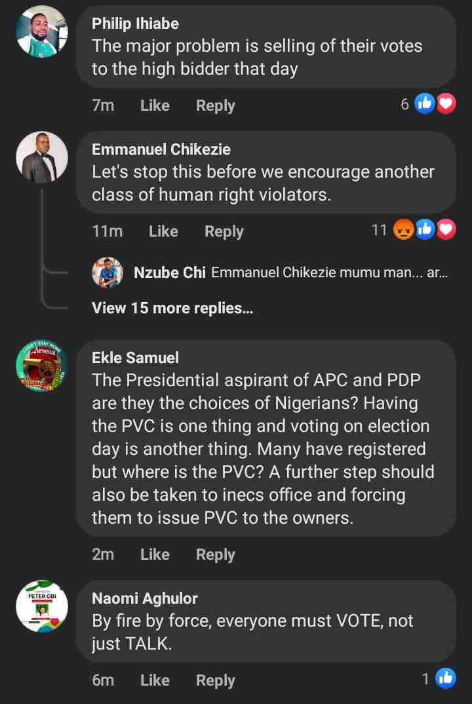Click Naomi Aghulor's Peter Obi avatar
The height and width of the screenshot is (704, 472).
click(x=42, y=606)
